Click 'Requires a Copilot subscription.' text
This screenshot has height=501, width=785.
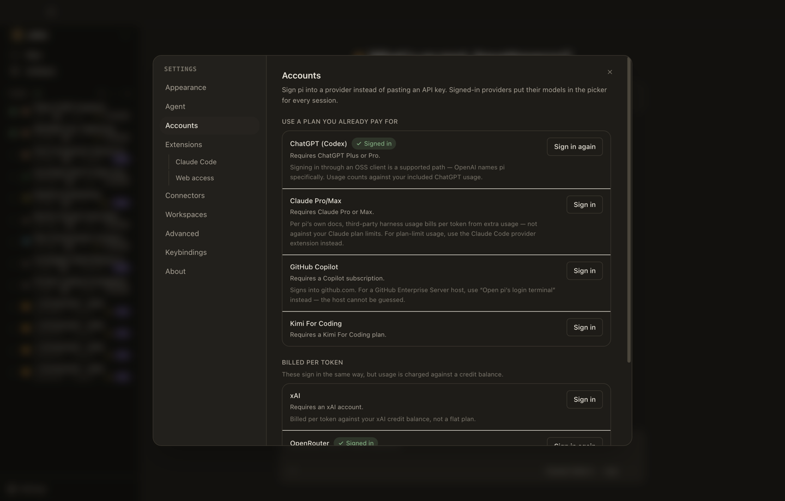click(337, 278)
